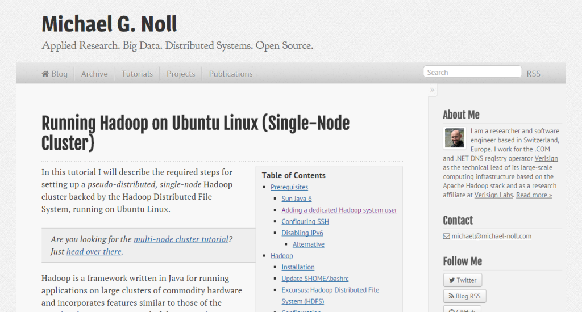Screen dimensions: 582x312
Task: Click the Follow Me heading
Action: [462, 262]
